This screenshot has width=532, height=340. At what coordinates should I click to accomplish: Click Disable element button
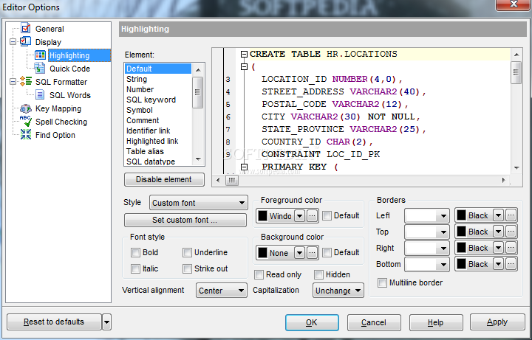click(x=164, y=179)
